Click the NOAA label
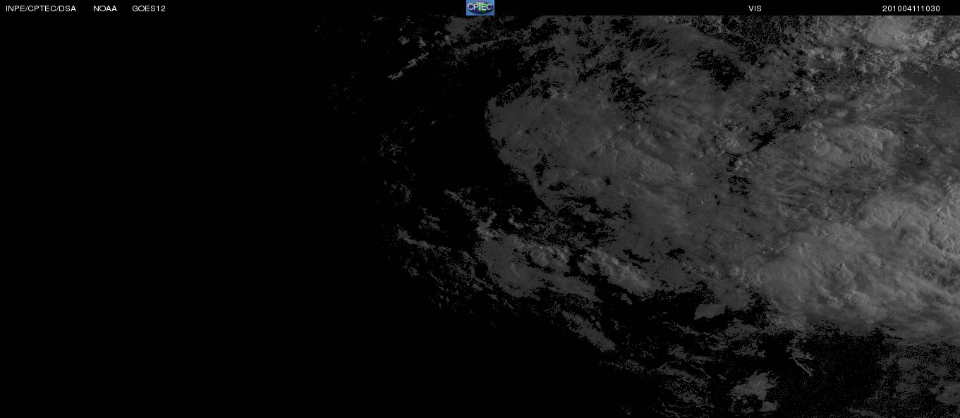This screenshot has width=960, height=418. pyautogui.click(x=105, y=8)
